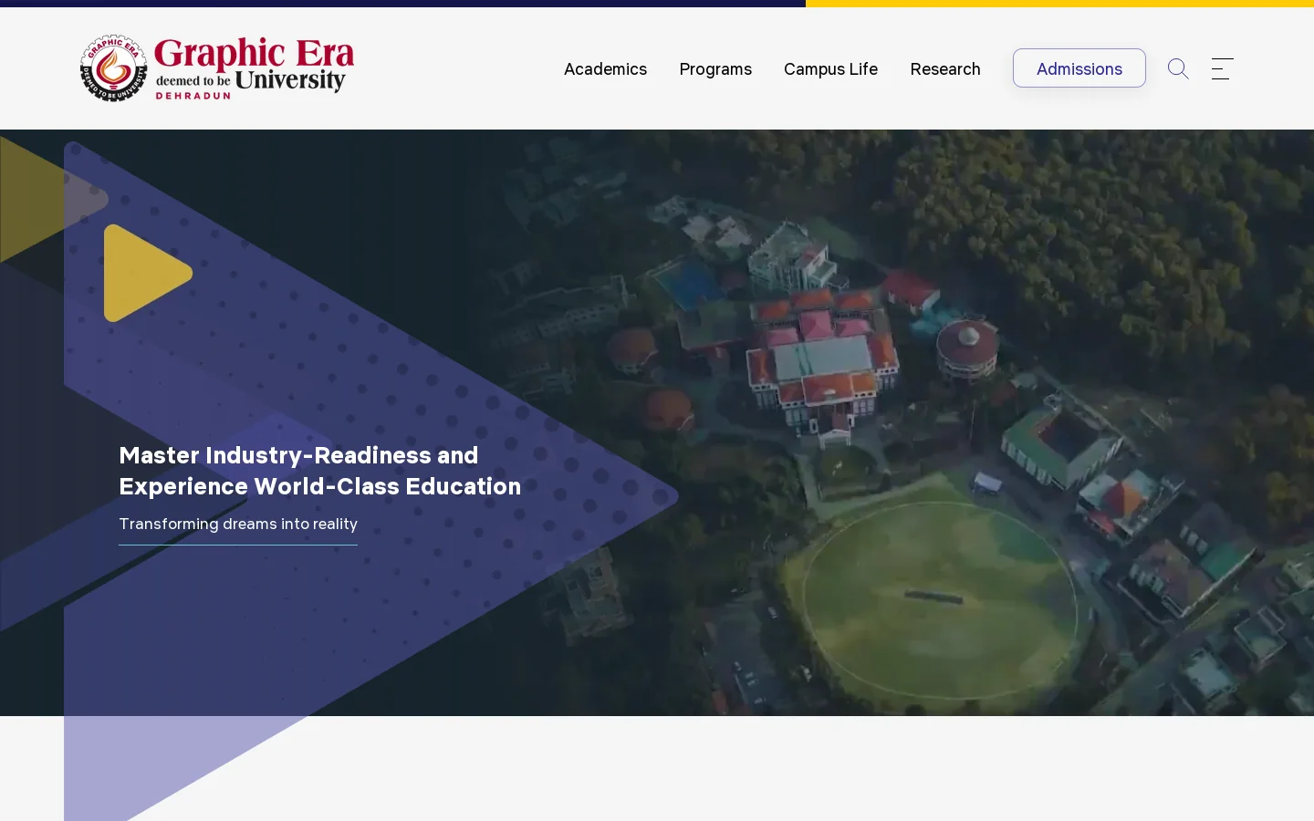The image size is (1314, 821).
Task: Click the 'Master Industry-Readiness' headline
Action: click(320, 471)
